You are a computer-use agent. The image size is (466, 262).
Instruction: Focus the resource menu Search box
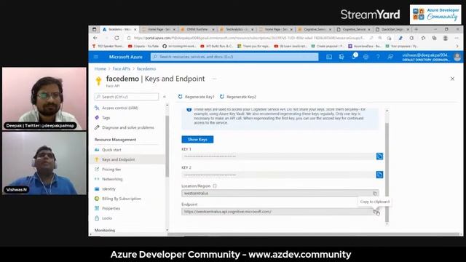127,97
